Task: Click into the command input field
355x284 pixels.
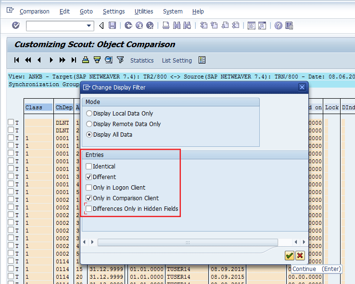Action: pos(55,26)
